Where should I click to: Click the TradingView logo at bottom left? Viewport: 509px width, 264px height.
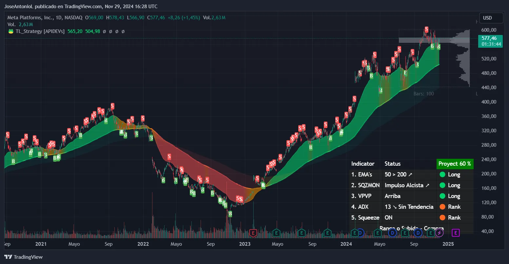[x=23, y=257]
